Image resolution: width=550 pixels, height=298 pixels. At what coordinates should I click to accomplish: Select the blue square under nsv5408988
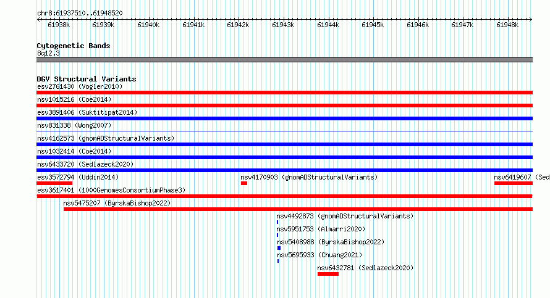pos(279,248)
